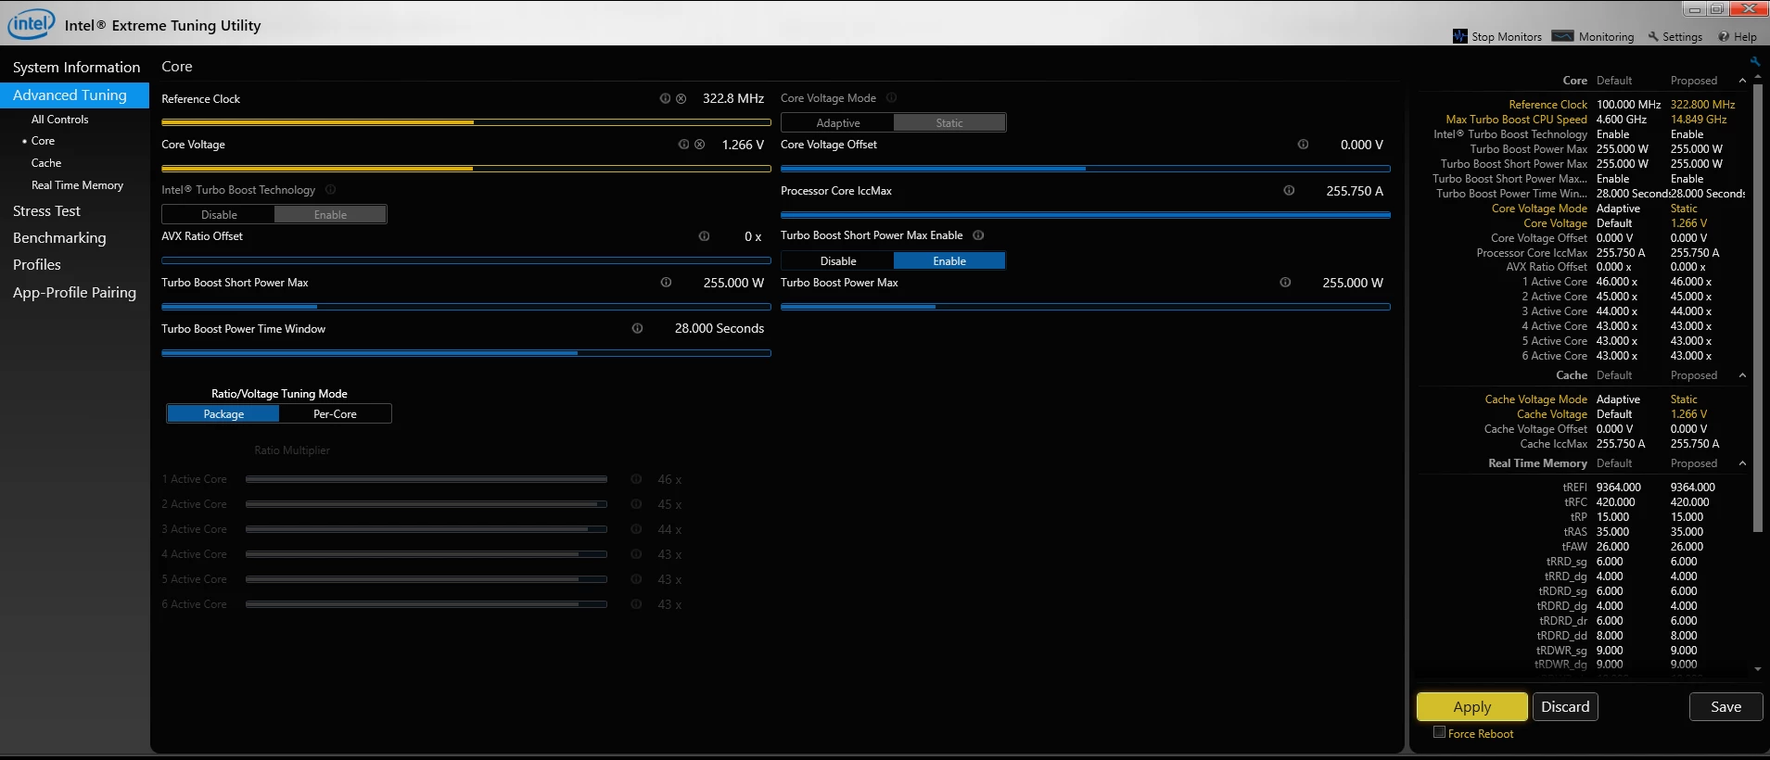Select Real Time Memory sub-item
This screenshot has width=1770, height=760.
pos(77,185)
